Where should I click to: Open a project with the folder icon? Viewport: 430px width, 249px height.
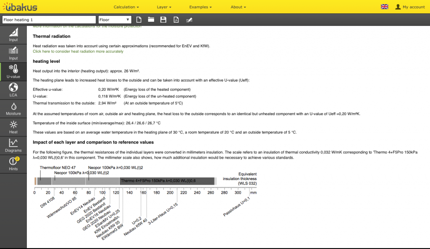tap(151, 20)
